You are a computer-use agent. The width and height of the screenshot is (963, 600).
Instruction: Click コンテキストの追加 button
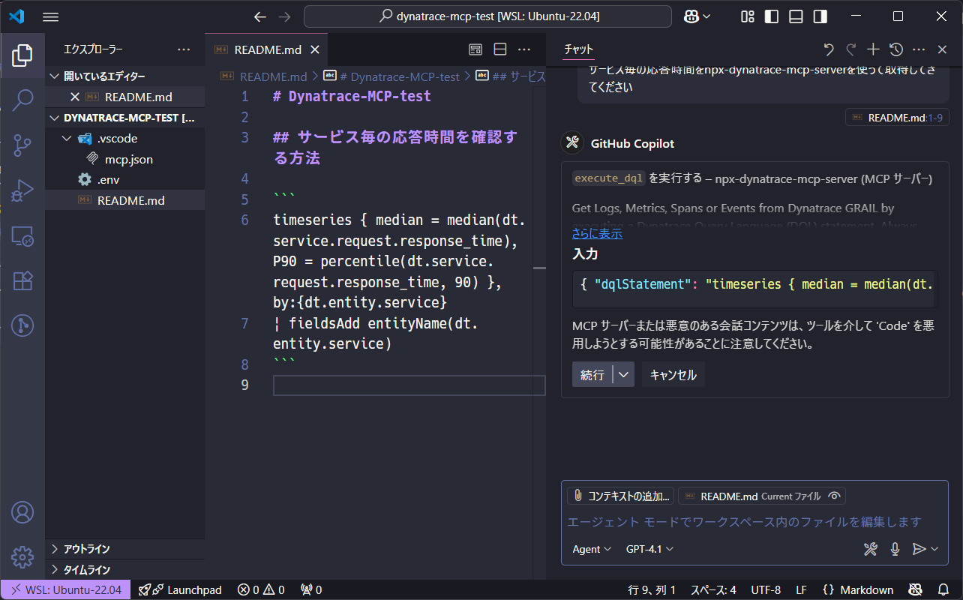point(621,496)
